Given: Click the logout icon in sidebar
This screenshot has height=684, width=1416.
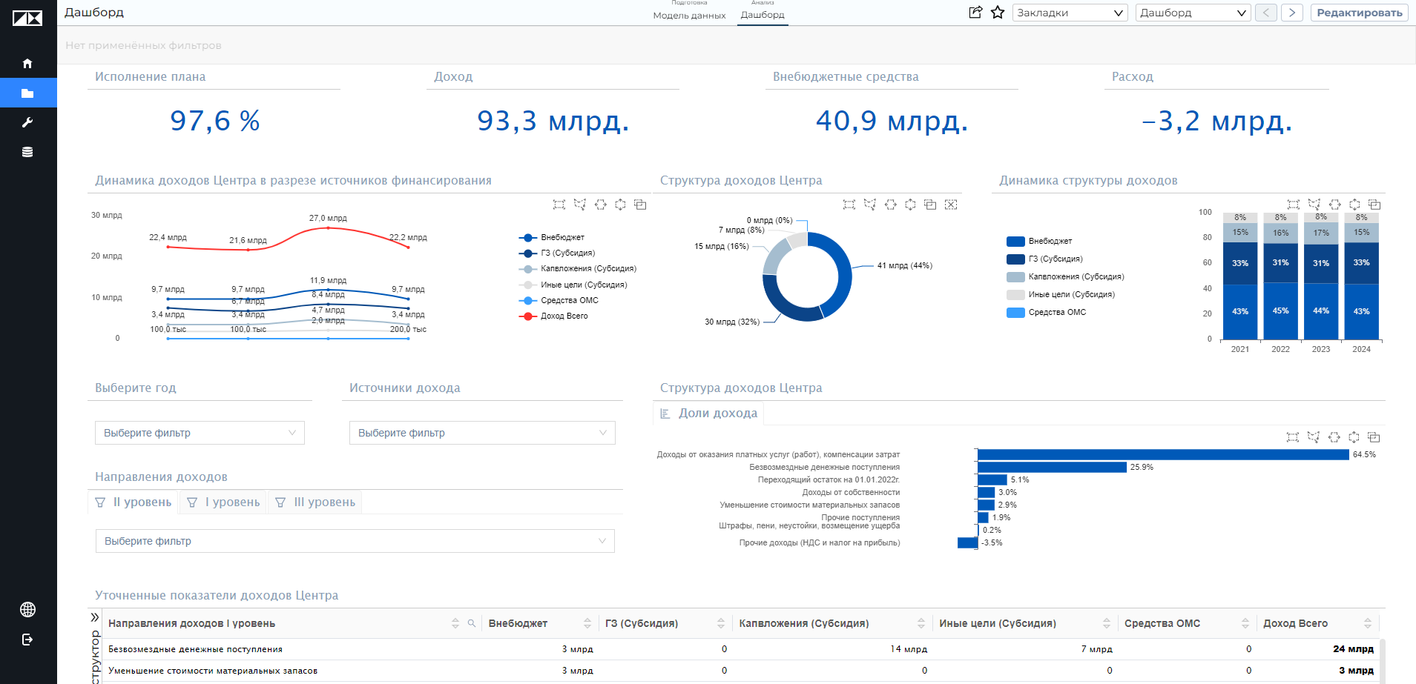Looking at the screenshot, I should (27, 640).
